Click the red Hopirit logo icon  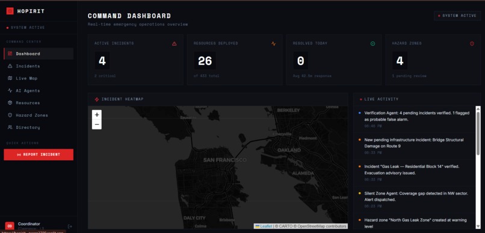[x=10, y=11]
